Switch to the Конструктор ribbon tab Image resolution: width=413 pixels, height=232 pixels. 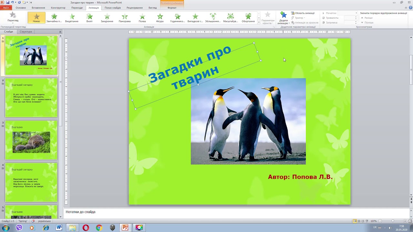pos(58,8)
